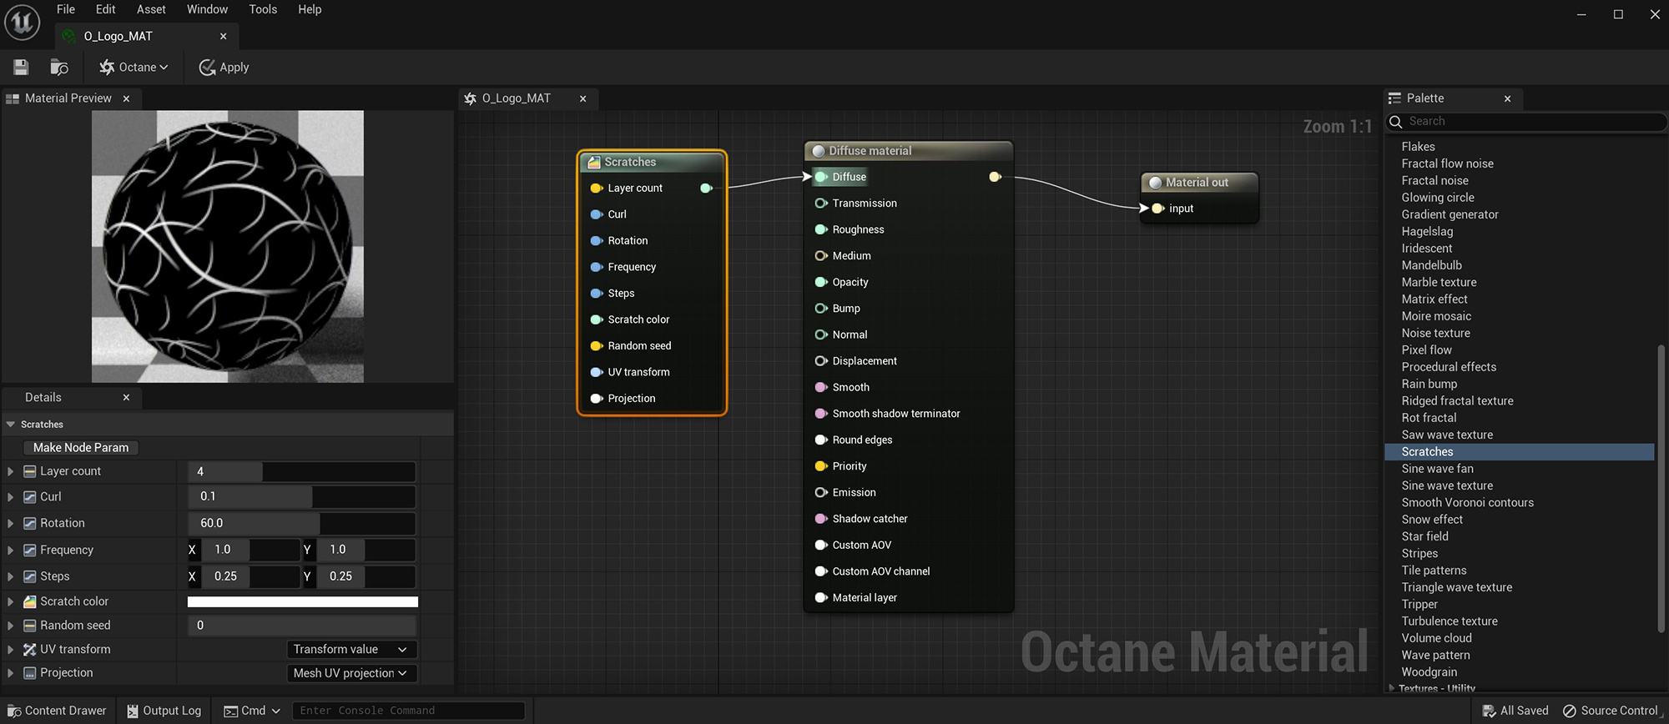The width and height of the screenshot is (1669, 724).
Task: Click the Shadow catcher pin
Action: (x=821, y=519)
